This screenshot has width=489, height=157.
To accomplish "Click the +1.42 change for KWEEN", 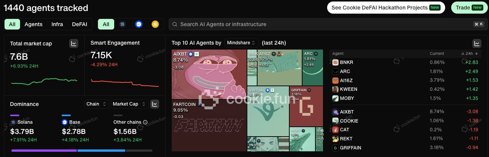I will tap(472, 89).
